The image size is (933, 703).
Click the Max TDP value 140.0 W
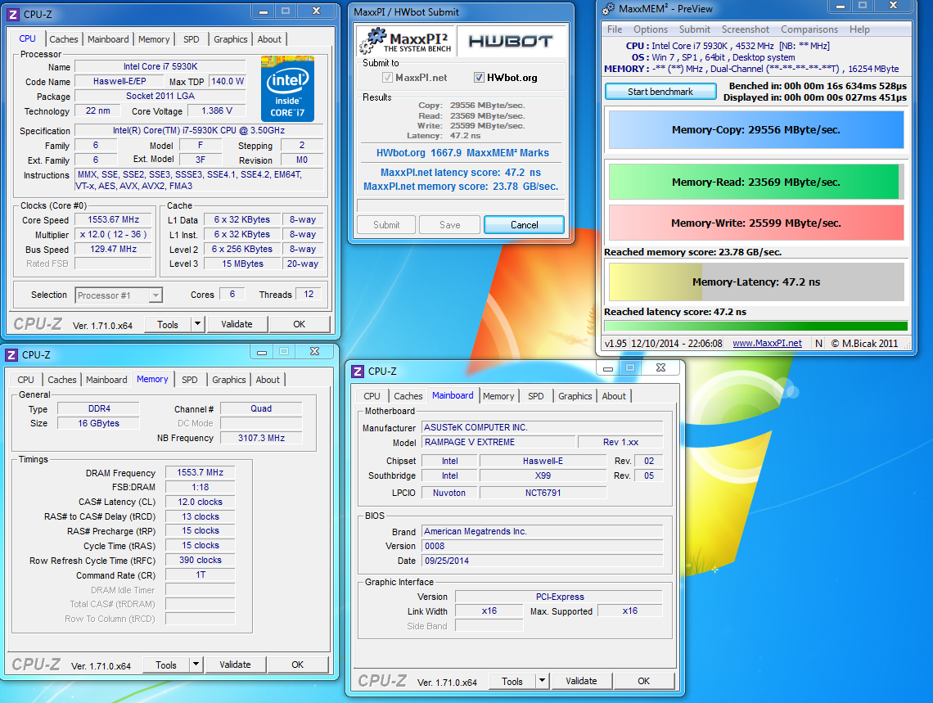click(228, 81)
